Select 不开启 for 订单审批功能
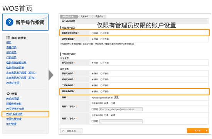The height and width of the screenshot is (139, 212). tap(101, 39)
